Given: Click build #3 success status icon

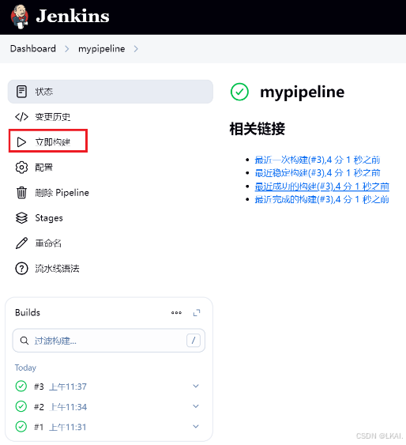Looking at the screenshot, I should (x=21, y=386).
